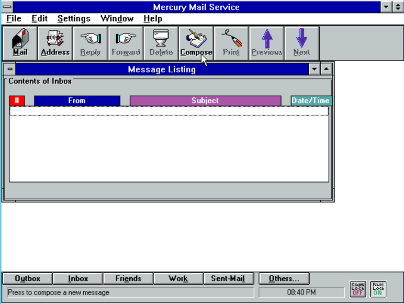This screenshot has height=304, width=404.
Task: Click status text 'Press to compose a new message'
Action: pyautogui.click(x=59, y=292)
